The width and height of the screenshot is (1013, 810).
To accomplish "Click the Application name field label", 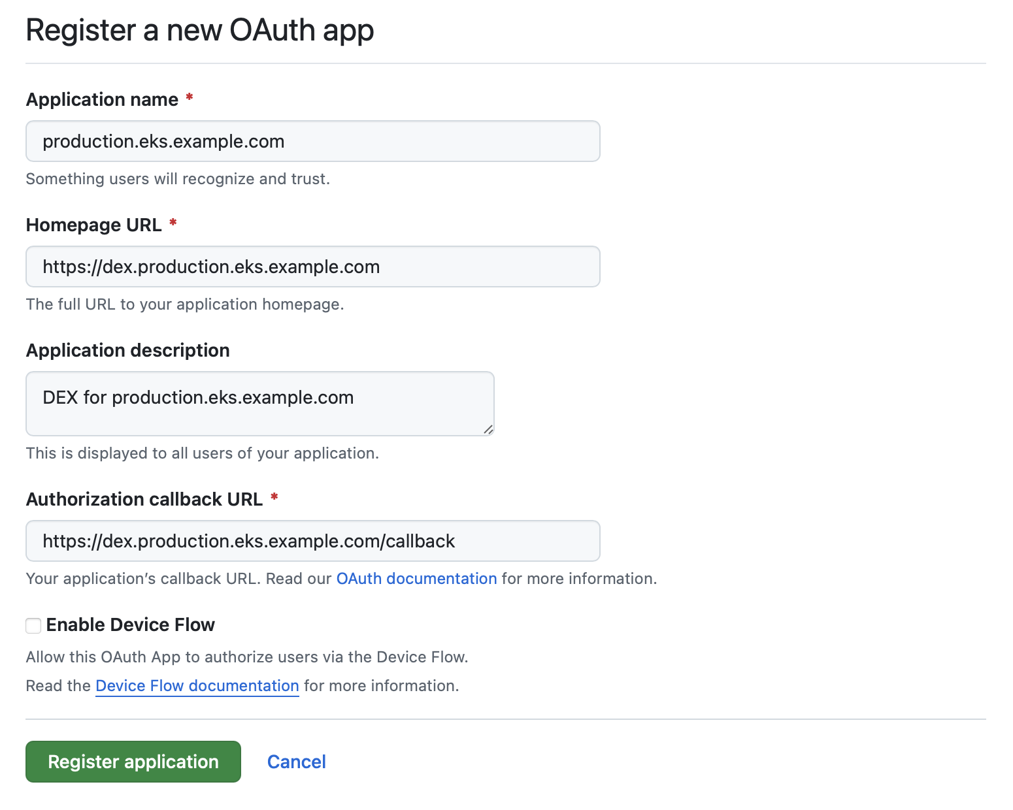I will [101, 99].
